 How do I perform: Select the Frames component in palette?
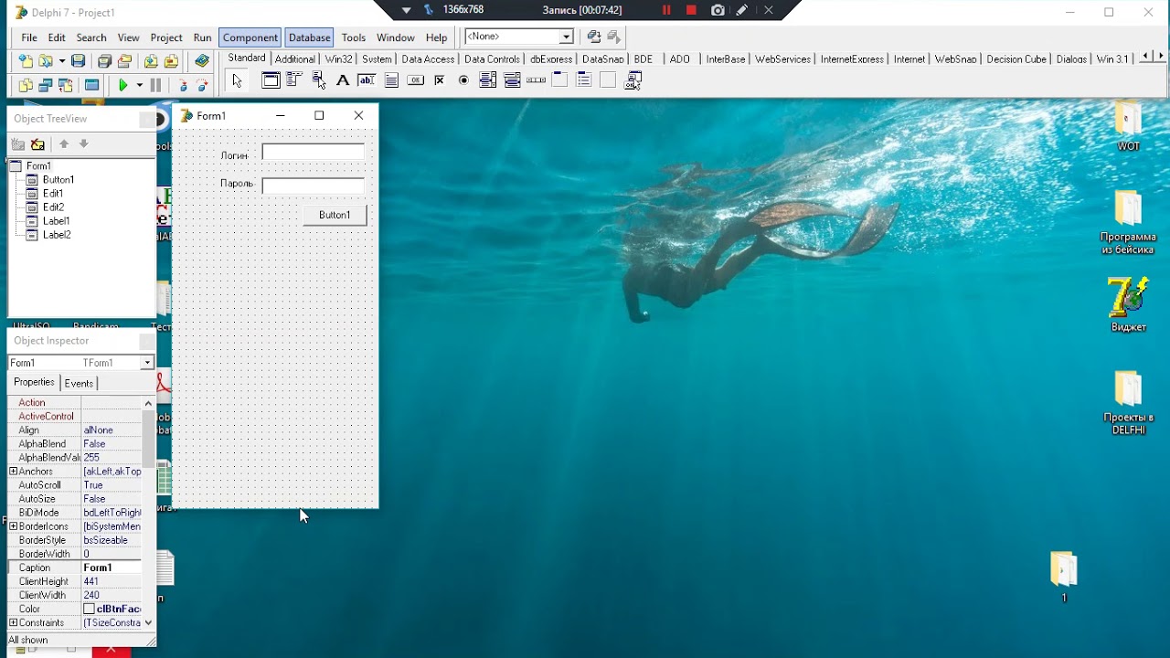click(x=271, y=80)
